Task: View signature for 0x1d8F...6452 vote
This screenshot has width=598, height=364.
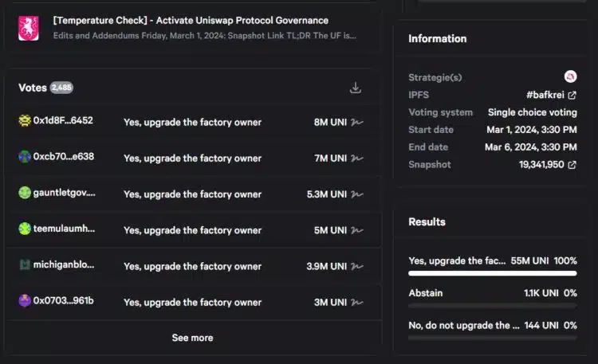Action: (x=357, y=123)
